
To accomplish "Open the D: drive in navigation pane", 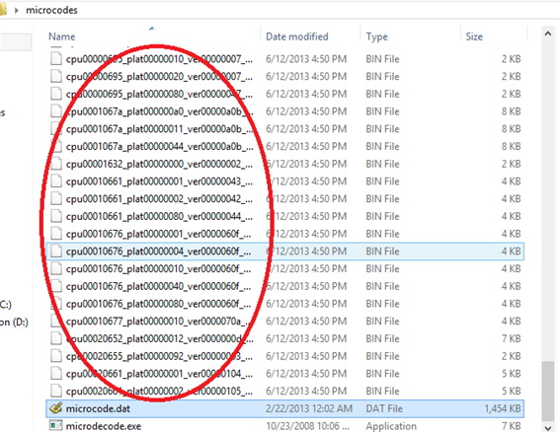I will point(14,322).
